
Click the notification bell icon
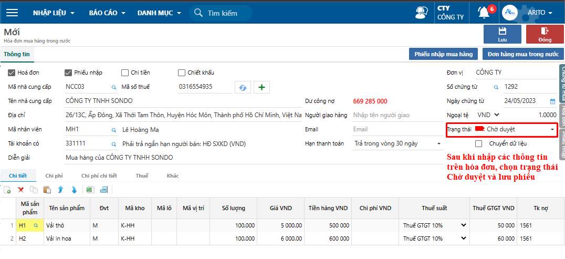pos(483,13)
